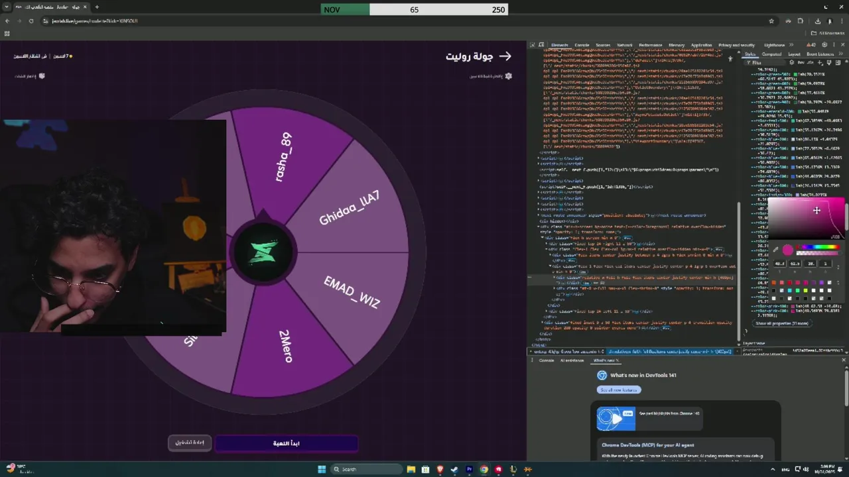Open the Performance tab
Screen dimensions: 849x477
[651, 44]
